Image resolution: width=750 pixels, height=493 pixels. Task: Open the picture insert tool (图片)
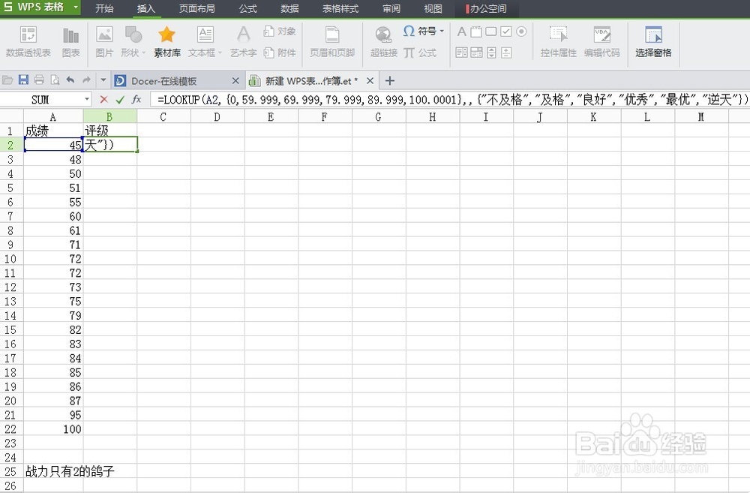104,41
